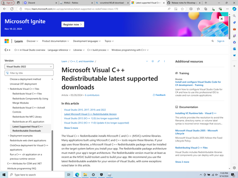Add a new sidebar app

(234, 66)
